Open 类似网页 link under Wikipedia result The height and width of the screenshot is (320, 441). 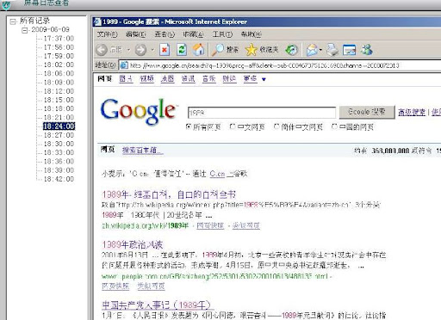tap(246, 225)
